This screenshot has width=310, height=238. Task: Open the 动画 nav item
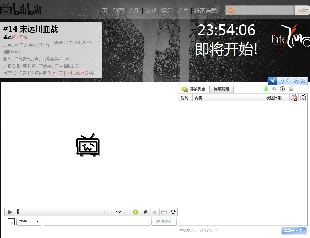click(118, 11)
